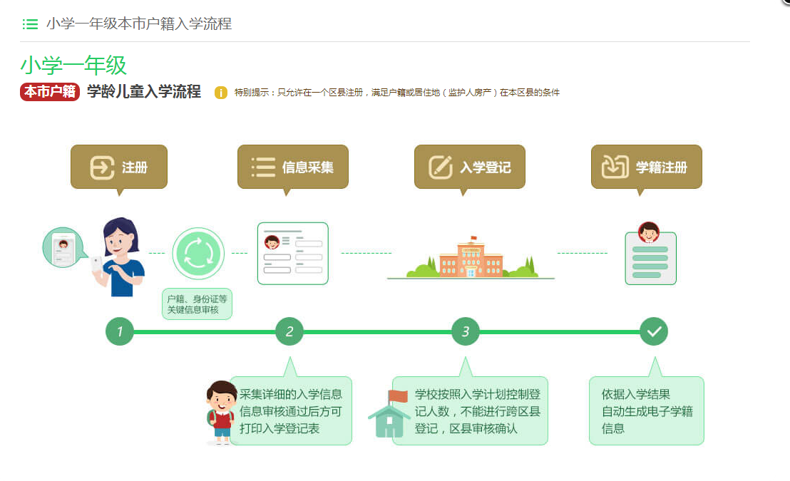
Task: Click step 3 circle on timeline
Action: [x=466, y=331]
